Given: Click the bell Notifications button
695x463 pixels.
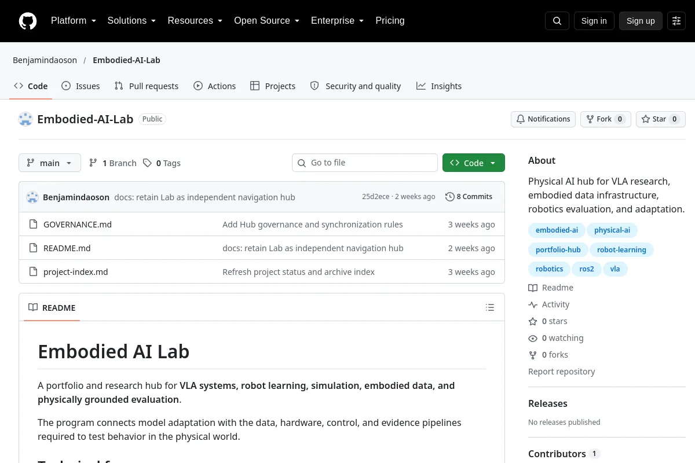Looking at the screenshot, I should pos(543,119).
